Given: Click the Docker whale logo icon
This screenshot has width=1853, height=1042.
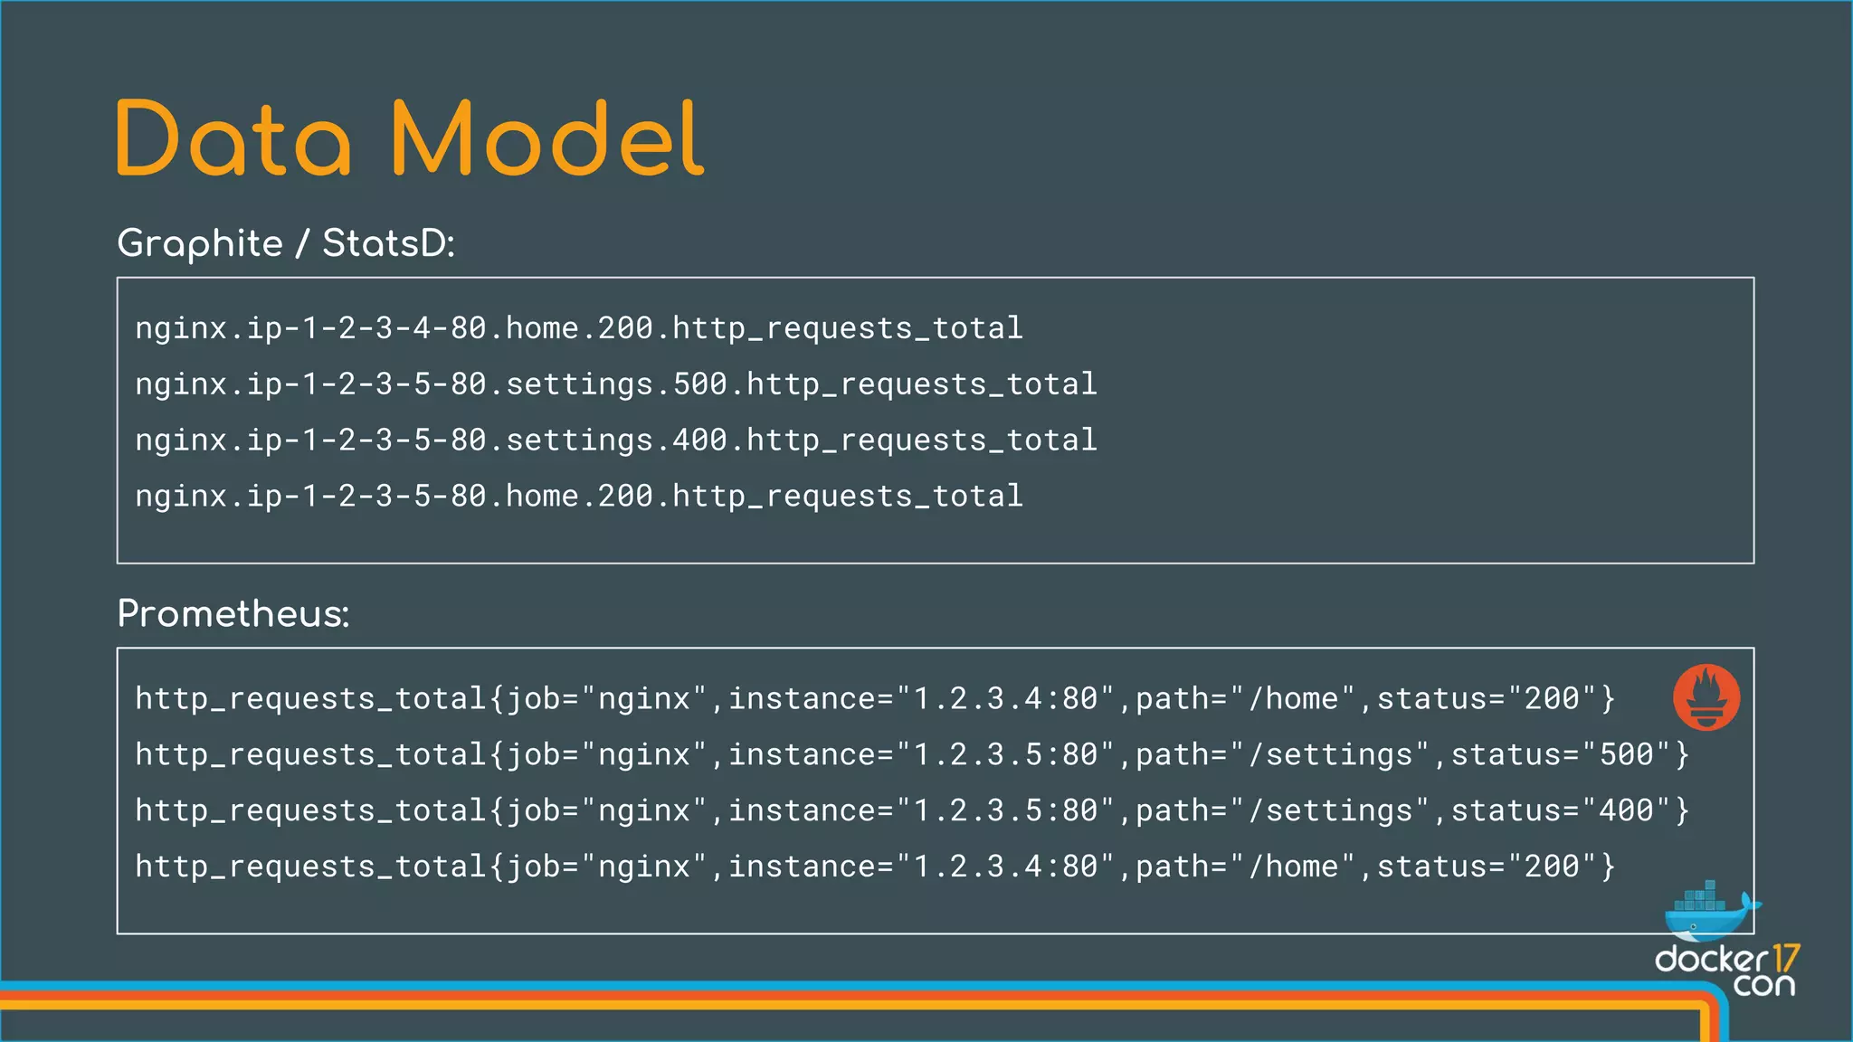Looking at the screenshot, I should [1712, 910].
